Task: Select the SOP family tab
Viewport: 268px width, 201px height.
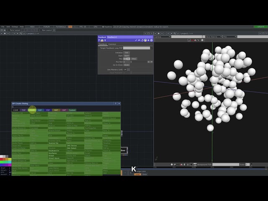Action: 40,110
